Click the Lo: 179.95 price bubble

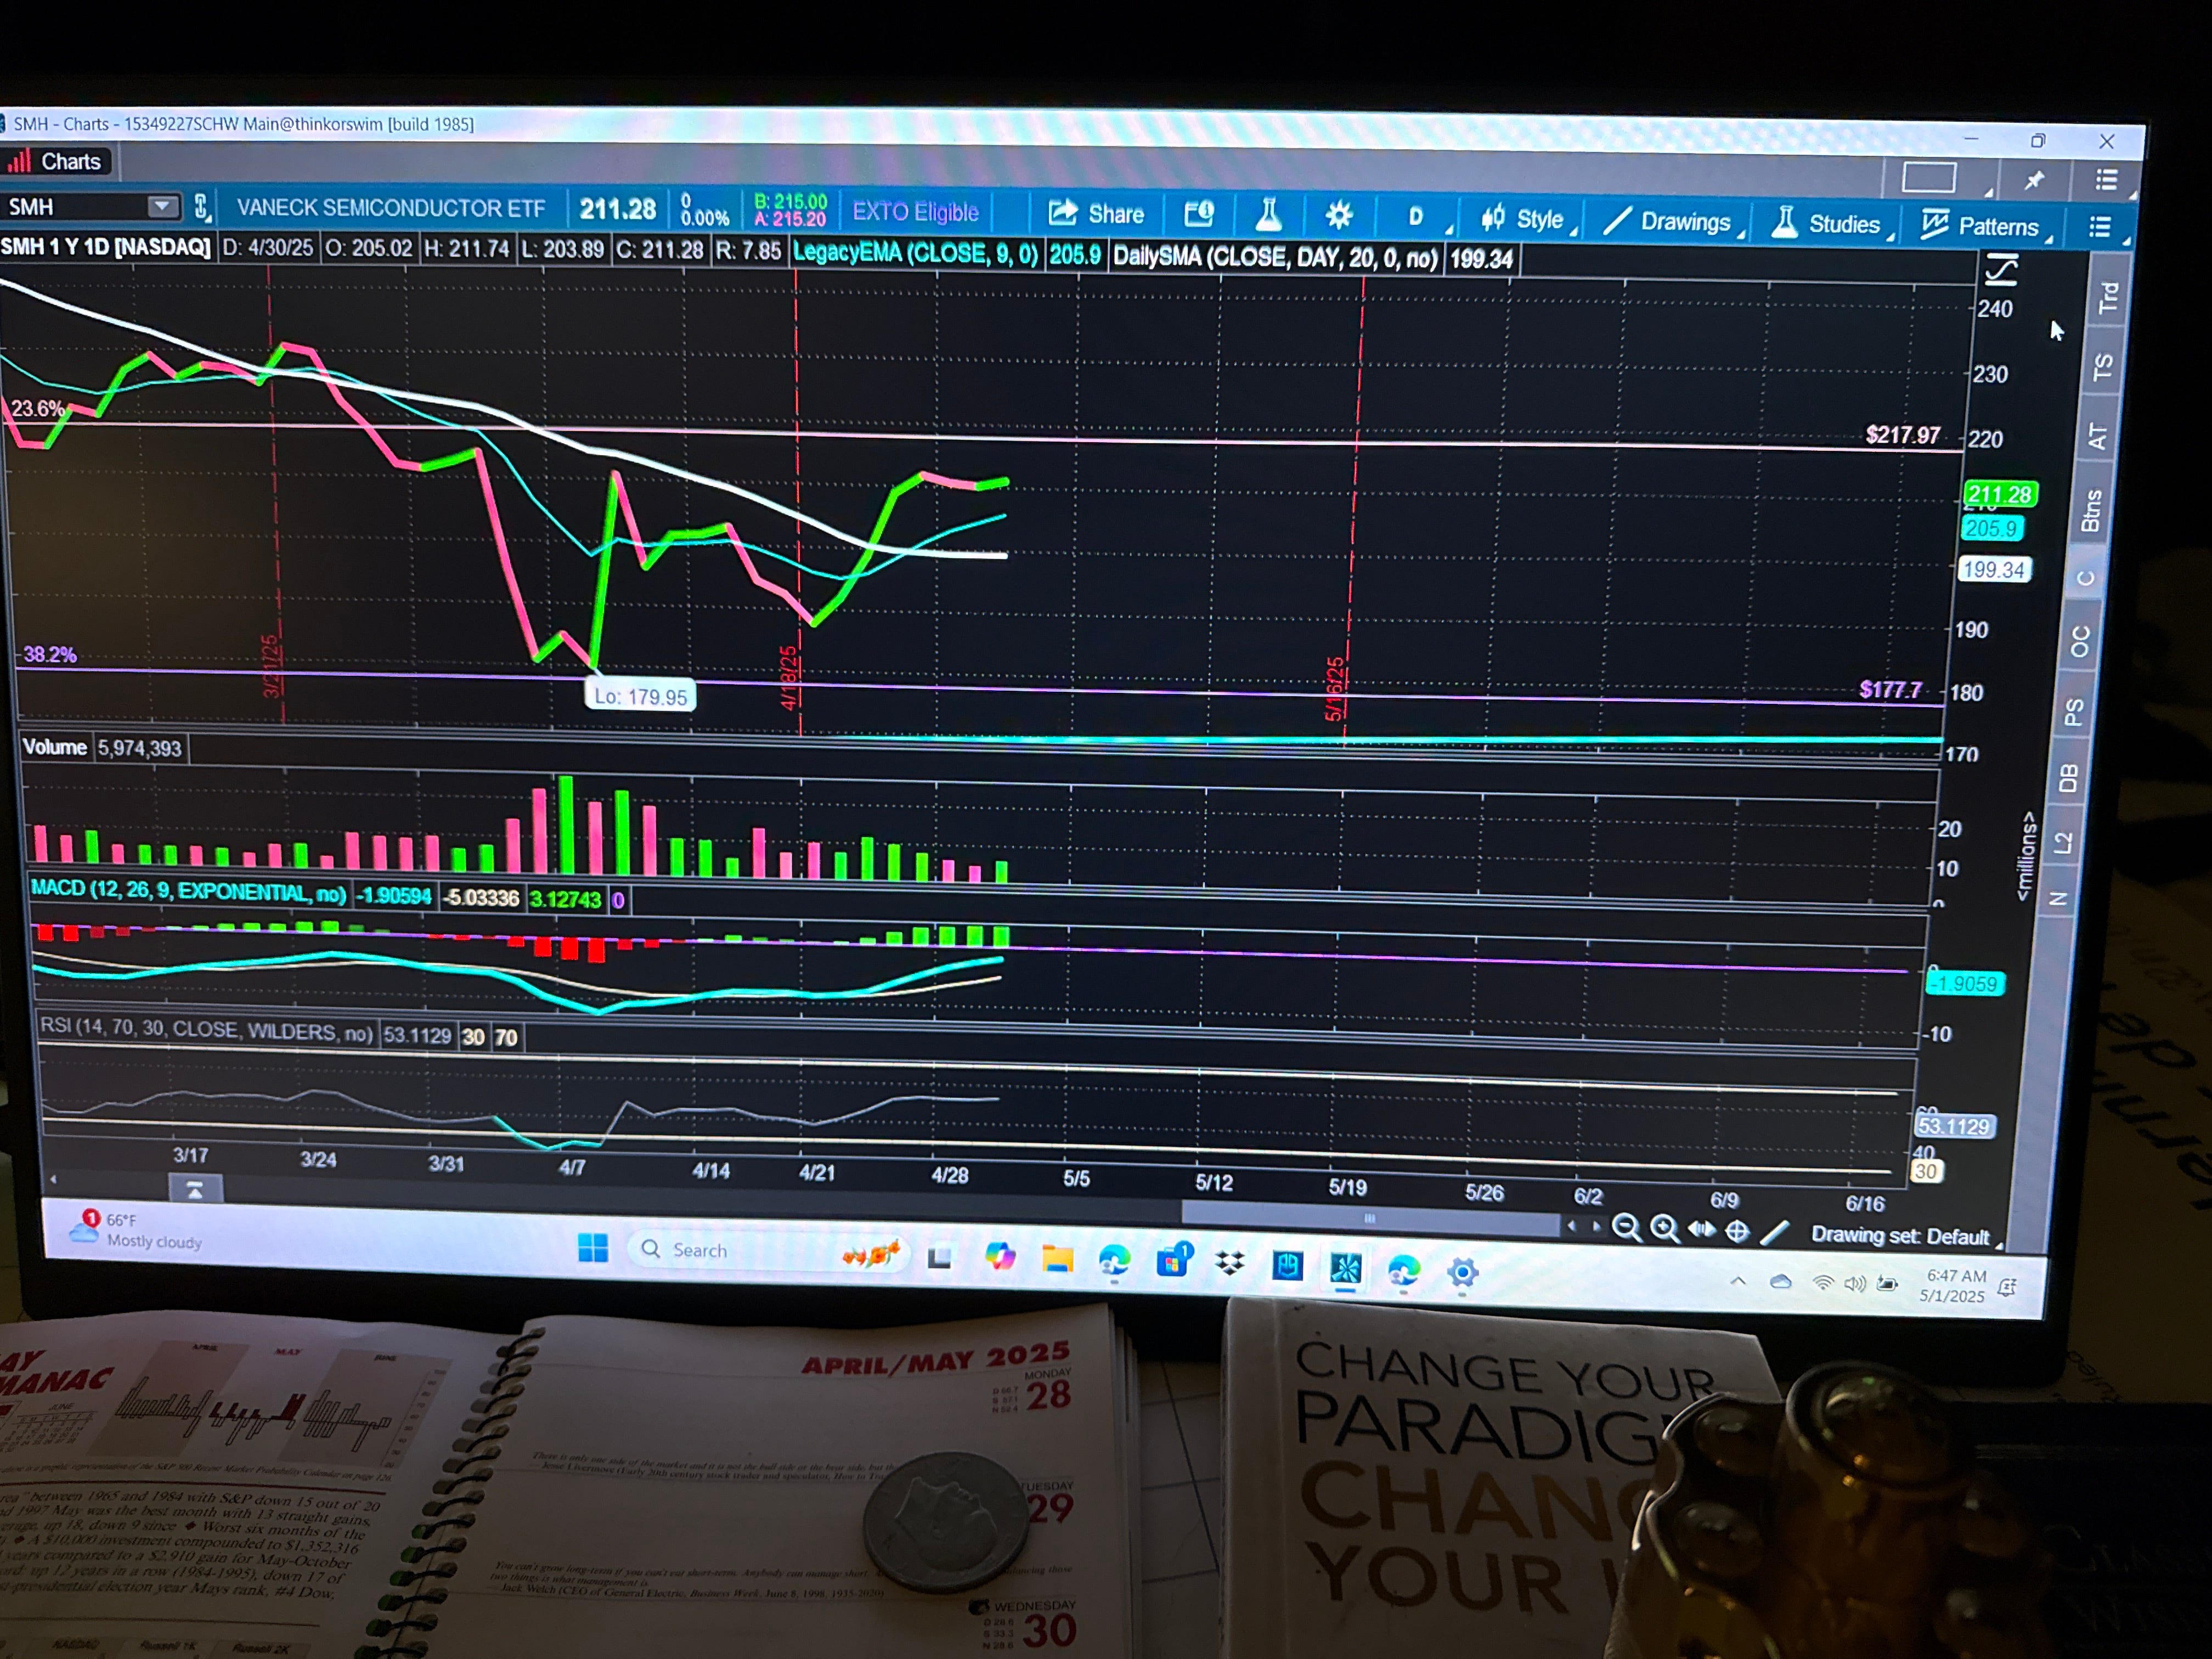coord(640,696)
